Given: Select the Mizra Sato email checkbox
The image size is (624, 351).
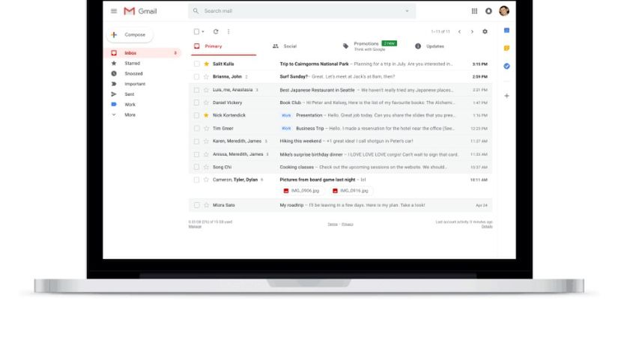Looking at the screenshot, I should click(x=196, y=205).
